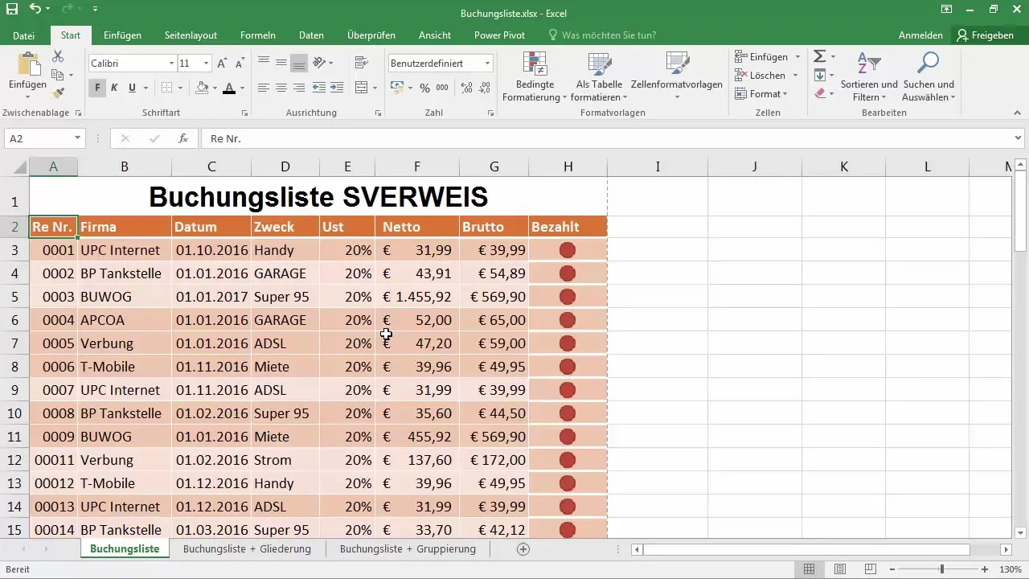Click the wrap text icon
Screen dimensions: 1029x579
pyautogui.click(x=361, y=63)
